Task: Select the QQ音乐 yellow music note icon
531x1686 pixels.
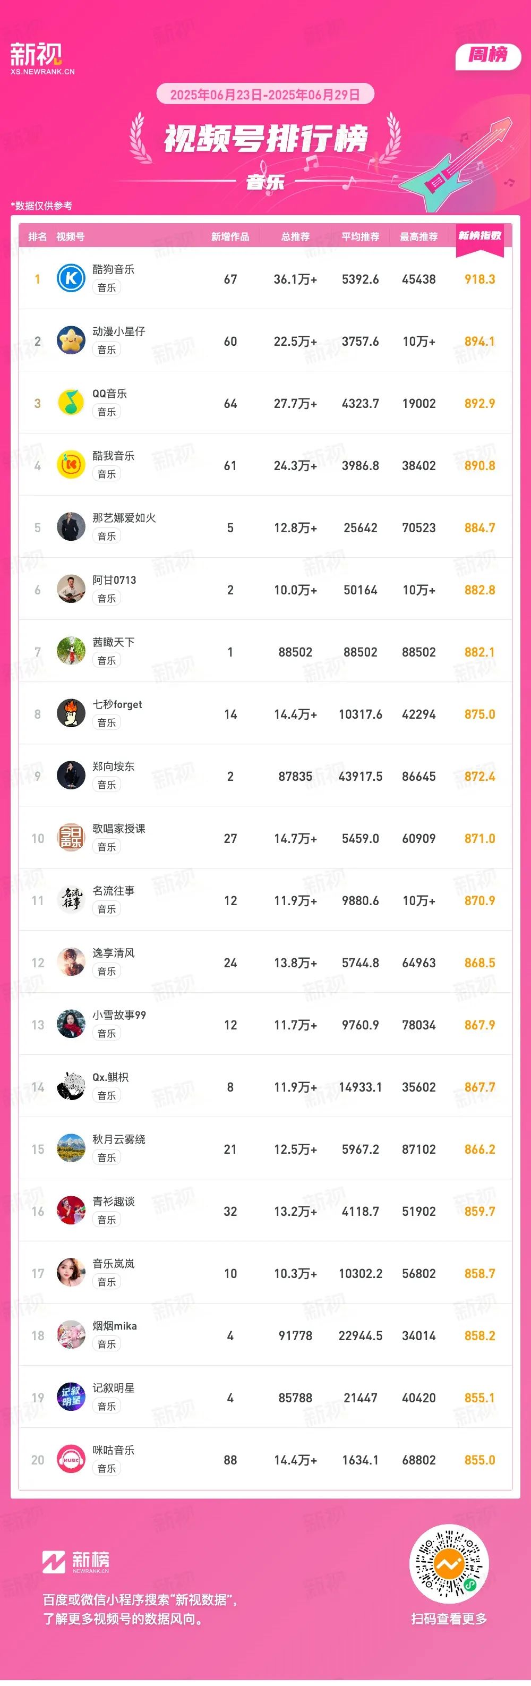Action: coord(71,403)
